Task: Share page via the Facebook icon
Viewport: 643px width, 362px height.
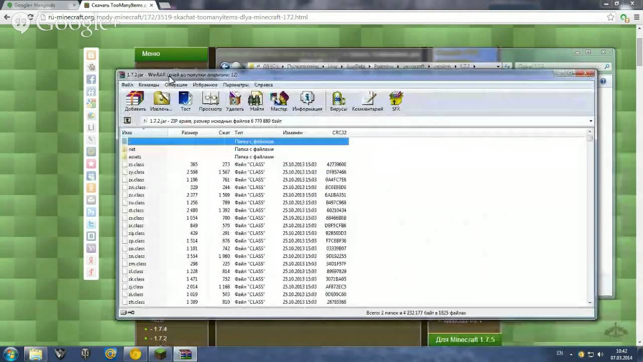Action: tap(91, 79)
